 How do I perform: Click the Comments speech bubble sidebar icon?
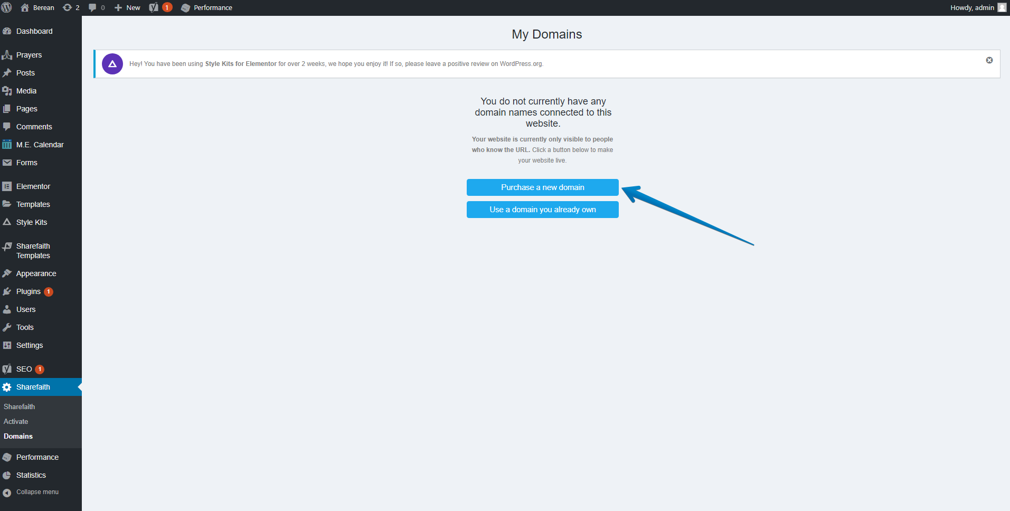7,127
